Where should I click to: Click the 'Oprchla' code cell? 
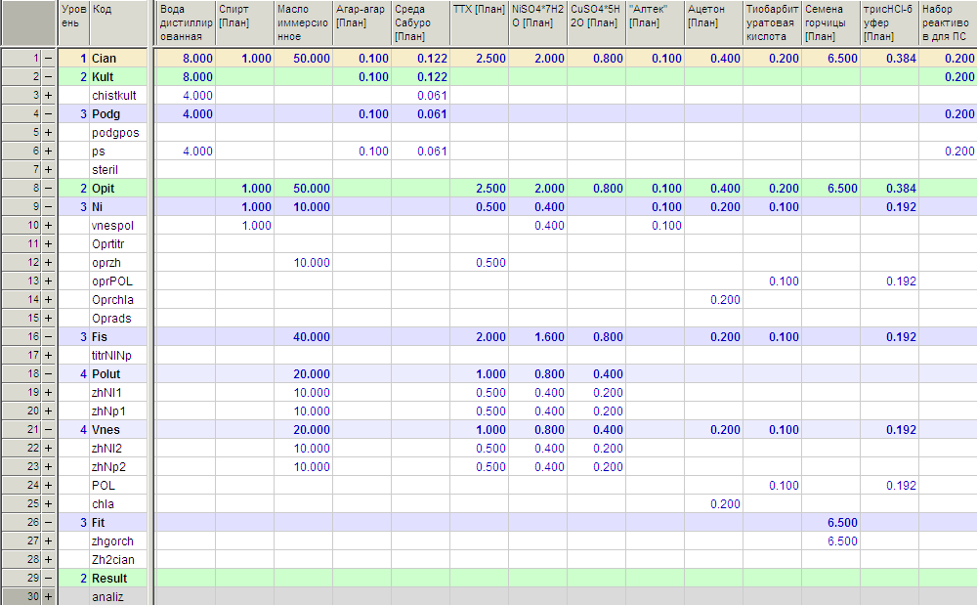click(x=118, y=300)
